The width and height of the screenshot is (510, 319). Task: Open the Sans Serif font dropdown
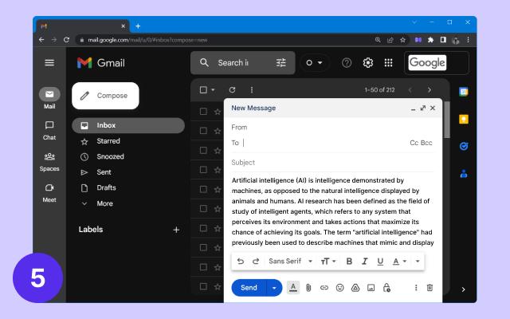(x=290, y=262)
